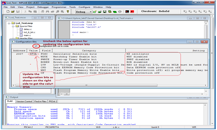The image size is (217, 130).
Task: Open the Data EEPROM code protection off setting
Action: pyautogui.click(x=153, y=68)
